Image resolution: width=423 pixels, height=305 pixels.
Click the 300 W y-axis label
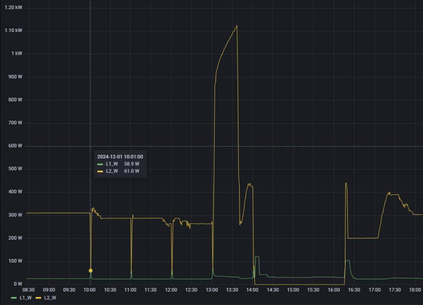tap(16, 215)
